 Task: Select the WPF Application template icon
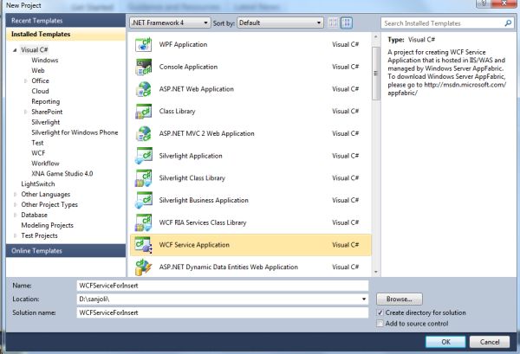click(143, 44)
